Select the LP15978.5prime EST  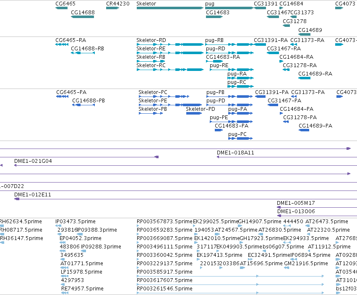click(65, 276)
